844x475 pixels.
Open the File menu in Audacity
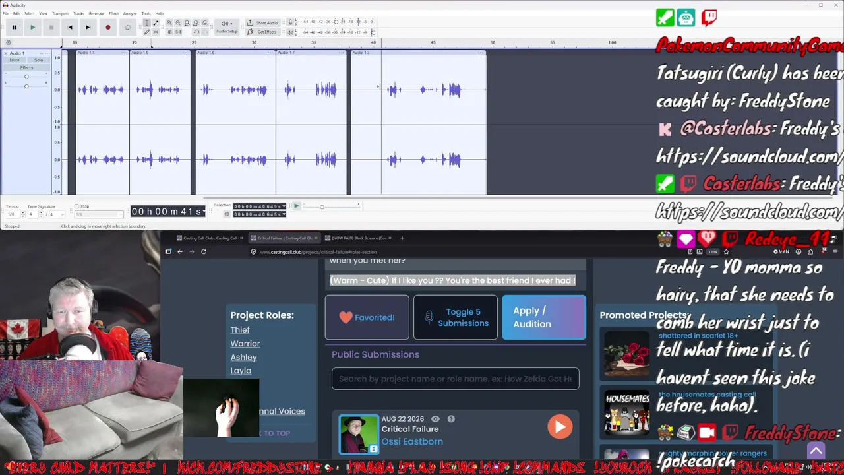point(6,13)
